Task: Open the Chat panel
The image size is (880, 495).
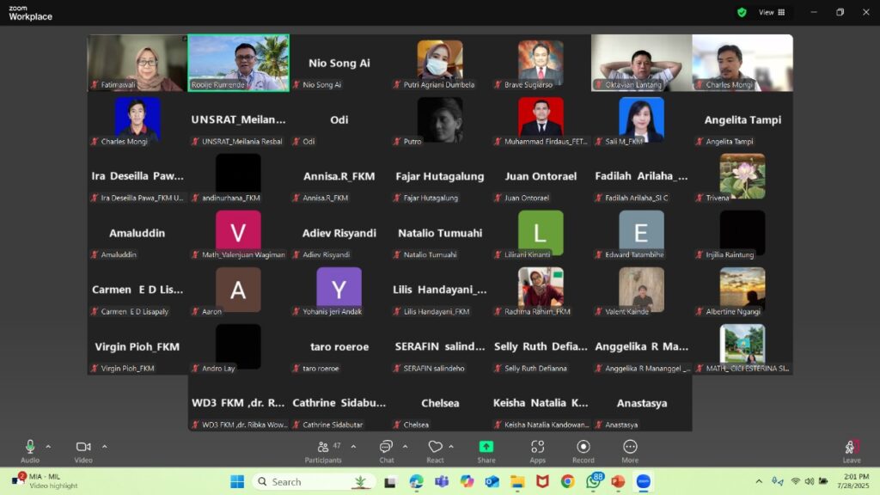Action: (x=386, y=448)
